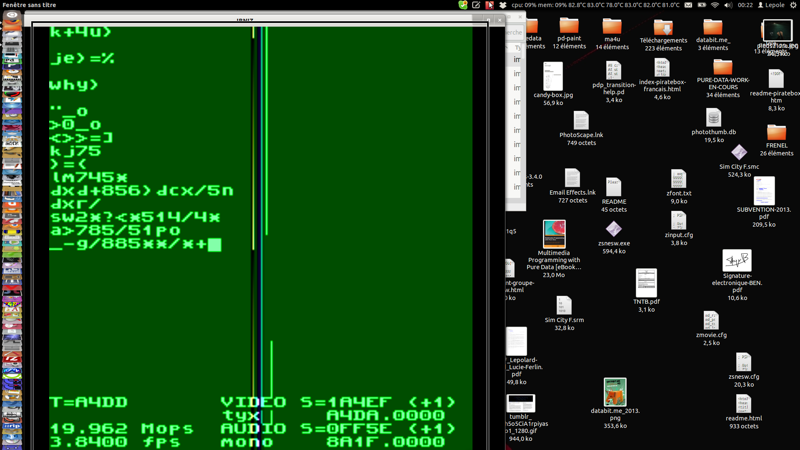Select the zsnesw.exe file icon
This screenshot has height=450, width=800.
(x=614, y=229)
